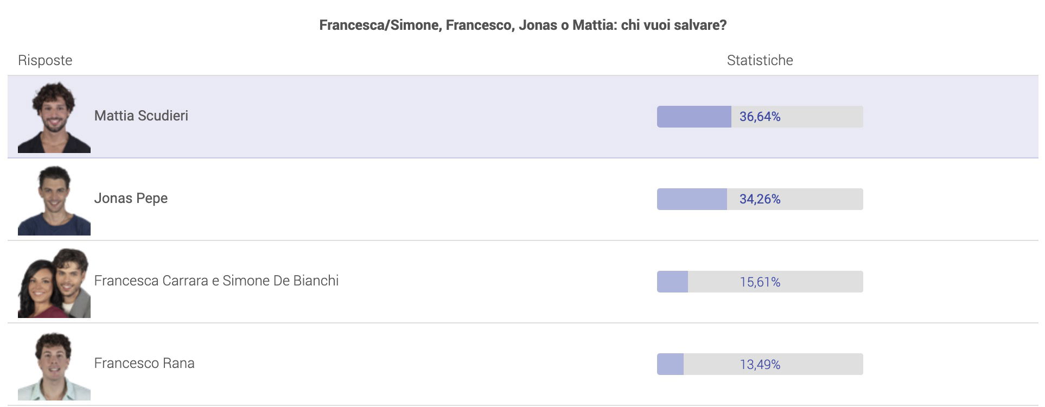Click the poll question title
The width and height of the screenshot is (1045, 407).
coord(522,25)
